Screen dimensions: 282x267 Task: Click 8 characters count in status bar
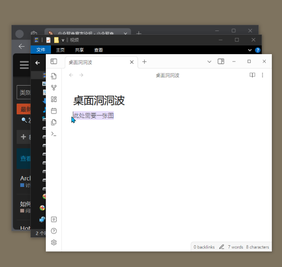(x=257, y=247)
